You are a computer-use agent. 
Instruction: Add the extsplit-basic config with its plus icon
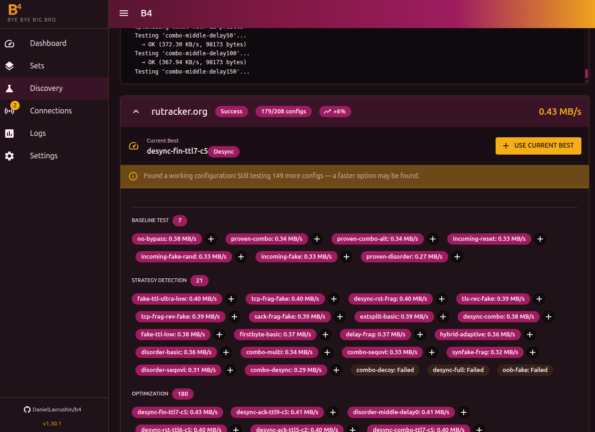[443, 317]
